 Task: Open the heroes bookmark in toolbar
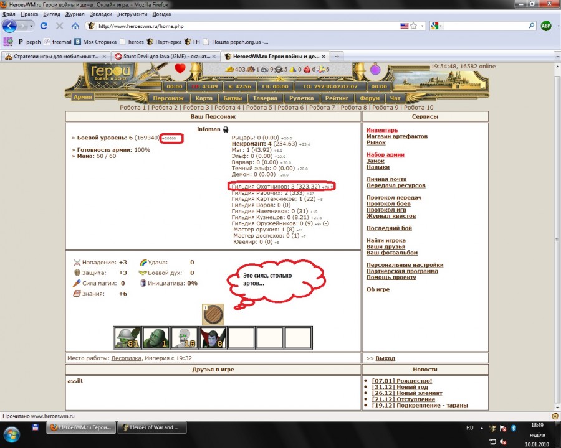pyautogui.click(x=132, y=42)
